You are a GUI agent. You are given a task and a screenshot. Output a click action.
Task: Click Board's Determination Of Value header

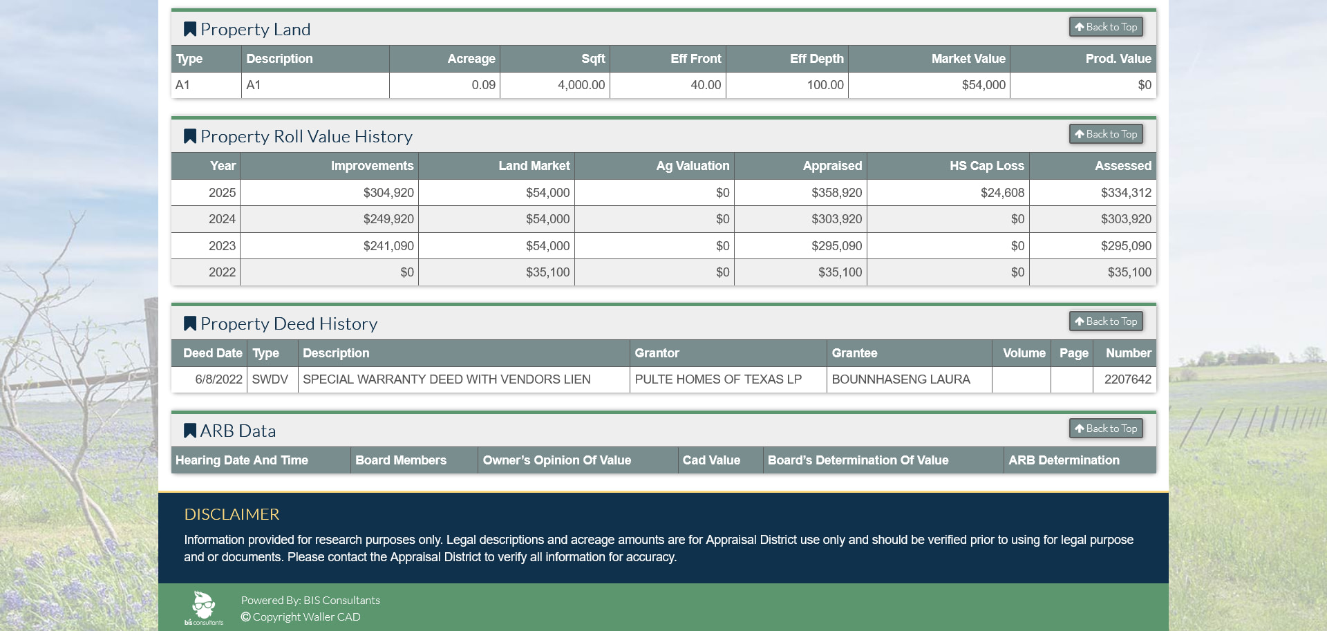pyautogui.click(x=883, y=460)
